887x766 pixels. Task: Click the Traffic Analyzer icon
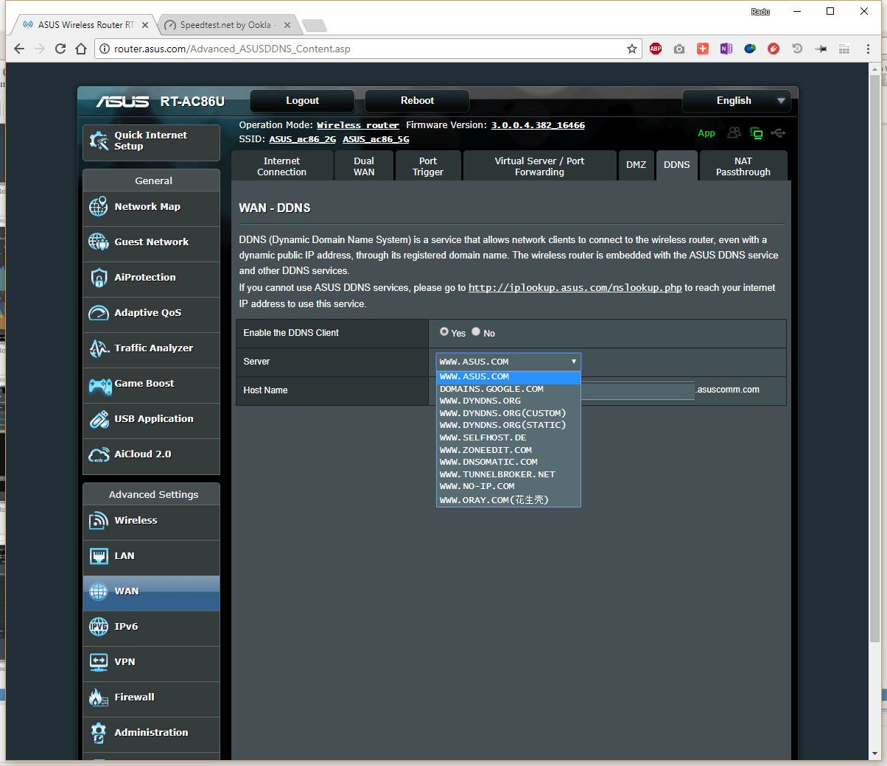pos(99,348)
